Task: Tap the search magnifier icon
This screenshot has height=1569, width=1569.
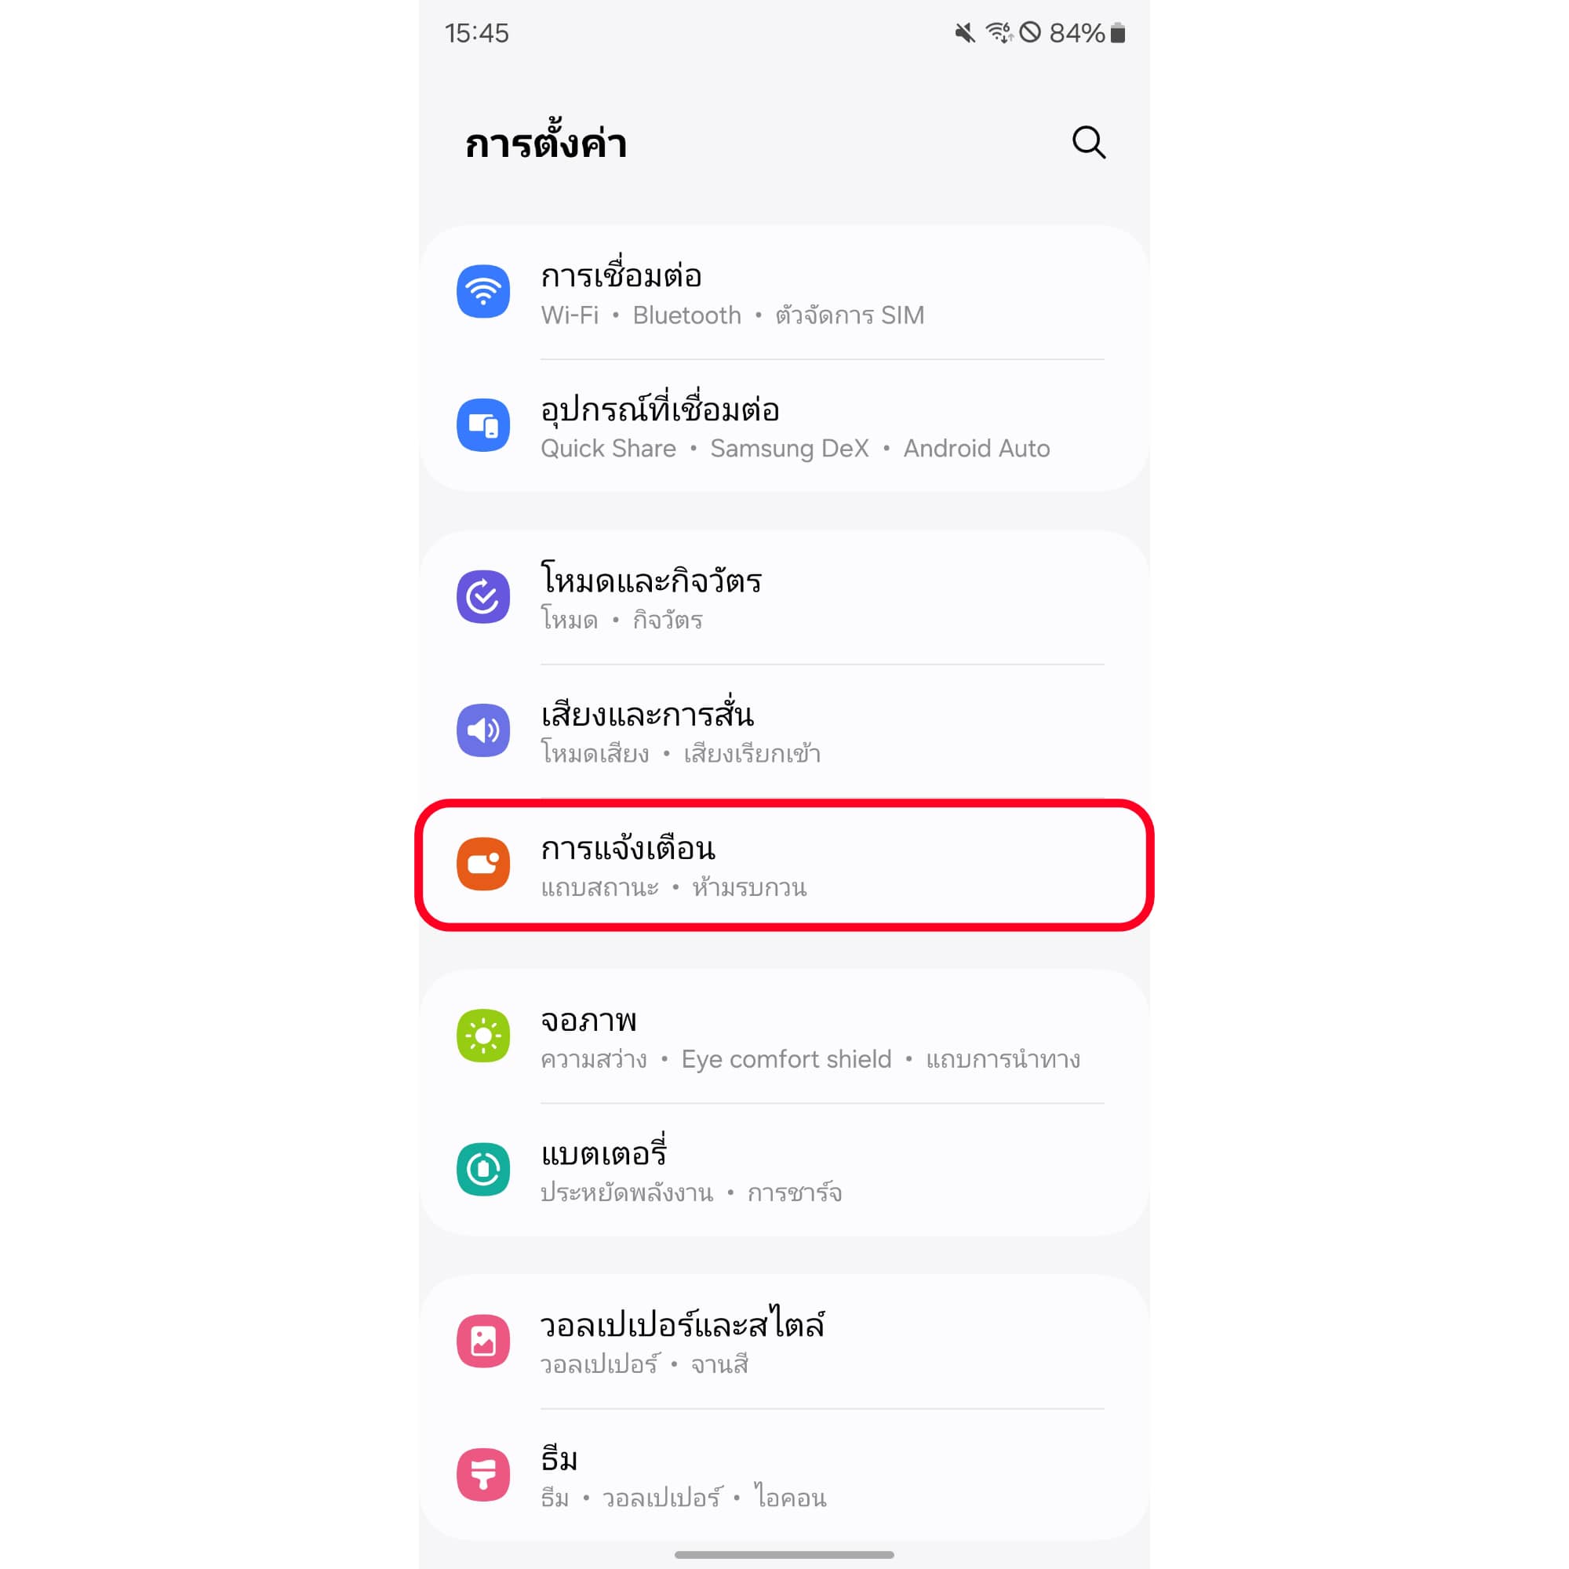Action: (1088, 142)
